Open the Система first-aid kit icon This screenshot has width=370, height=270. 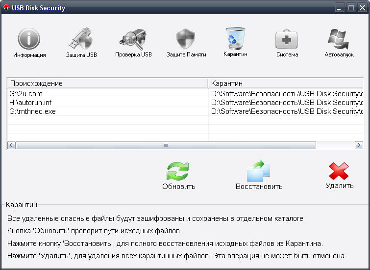tap(287, 39)
